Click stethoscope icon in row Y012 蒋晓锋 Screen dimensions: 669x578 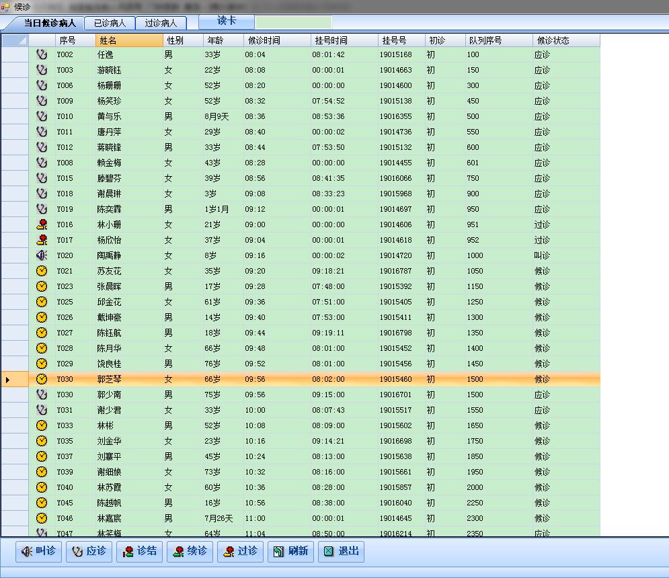coord(42,147)
